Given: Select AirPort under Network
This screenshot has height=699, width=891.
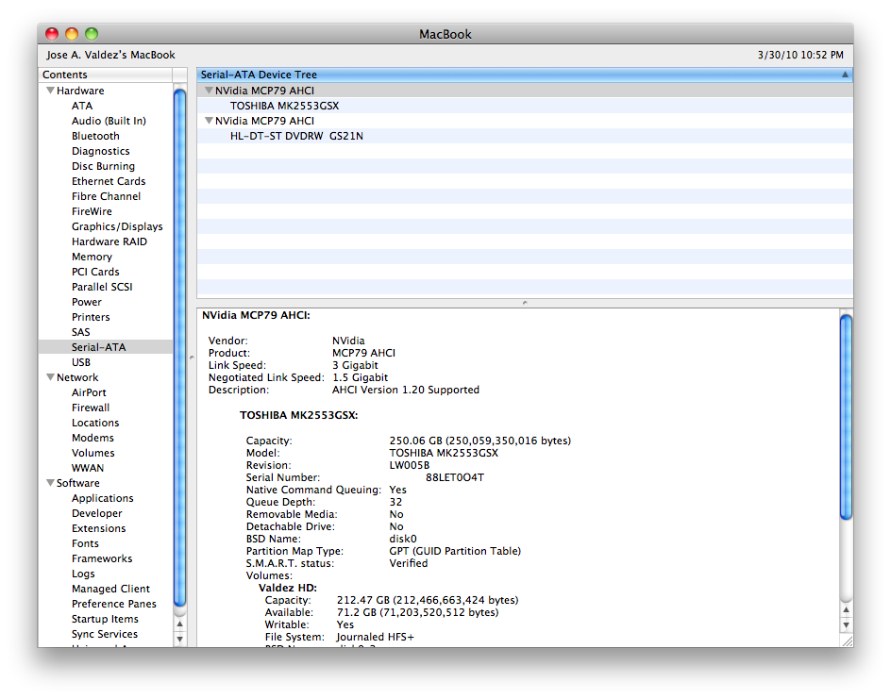Looking at the screenshot, I should click(89, 392).
